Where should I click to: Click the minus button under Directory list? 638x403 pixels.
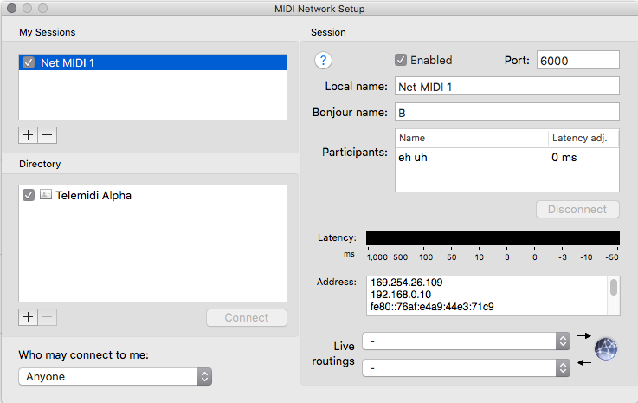pos(48,317)
